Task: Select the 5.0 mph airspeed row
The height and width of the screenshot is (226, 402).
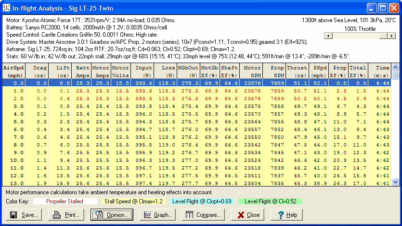Action: coord(197,121)
